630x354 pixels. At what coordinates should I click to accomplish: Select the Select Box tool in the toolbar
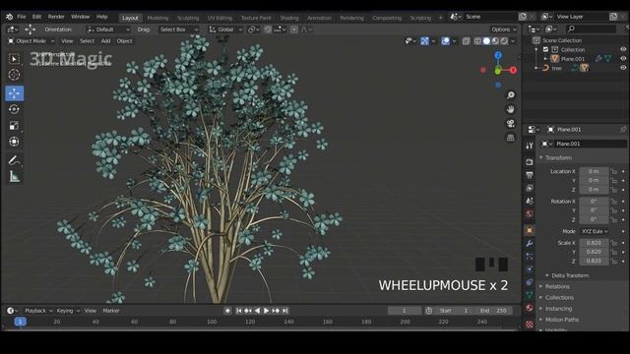point(14,59)
